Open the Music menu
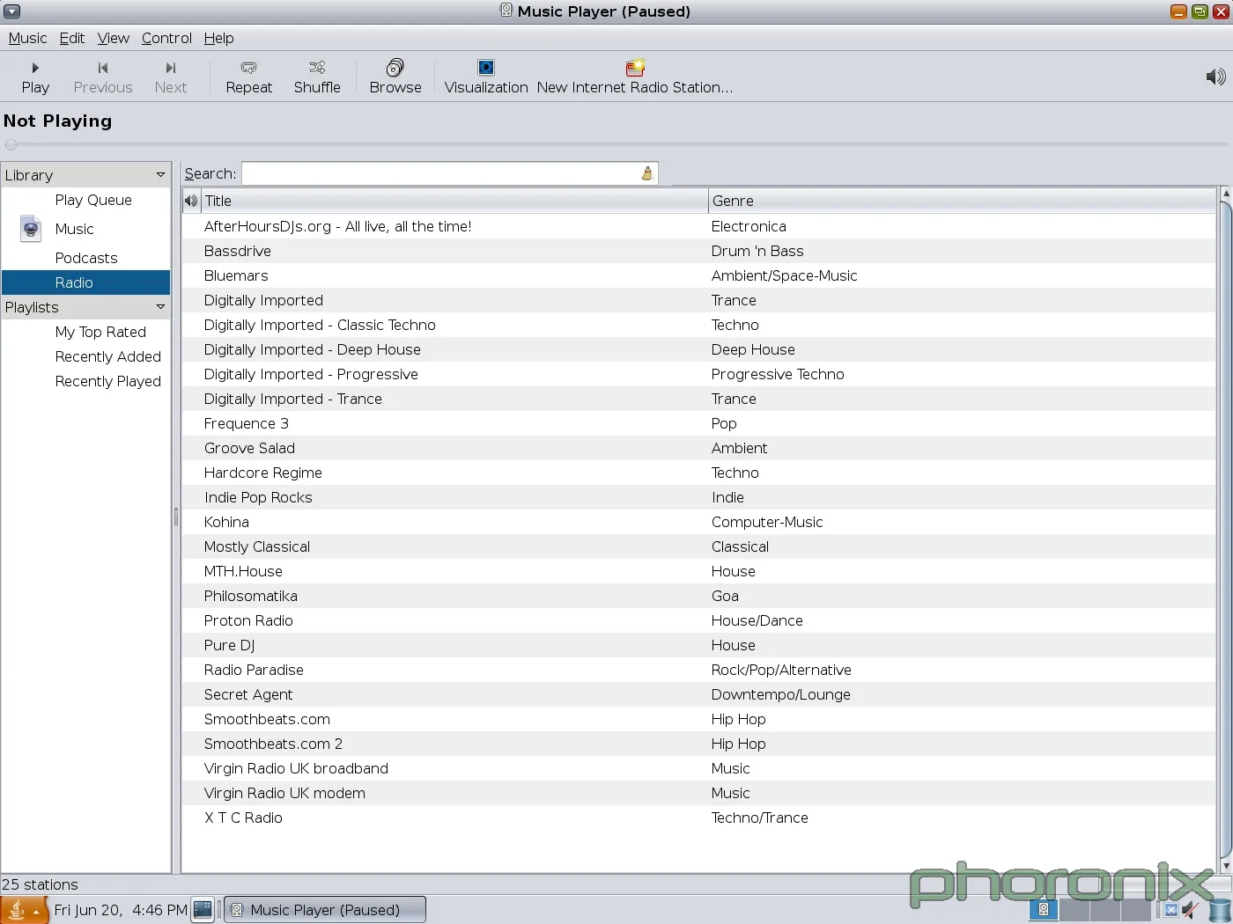 pos(27,38)
